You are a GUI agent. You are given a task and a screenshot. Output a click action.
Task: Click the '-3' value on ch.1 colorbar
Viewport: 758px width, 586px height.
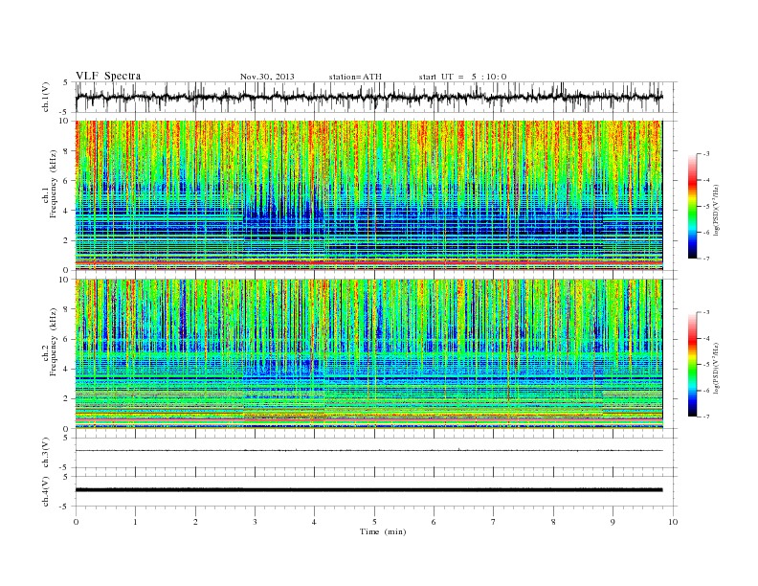705,154
